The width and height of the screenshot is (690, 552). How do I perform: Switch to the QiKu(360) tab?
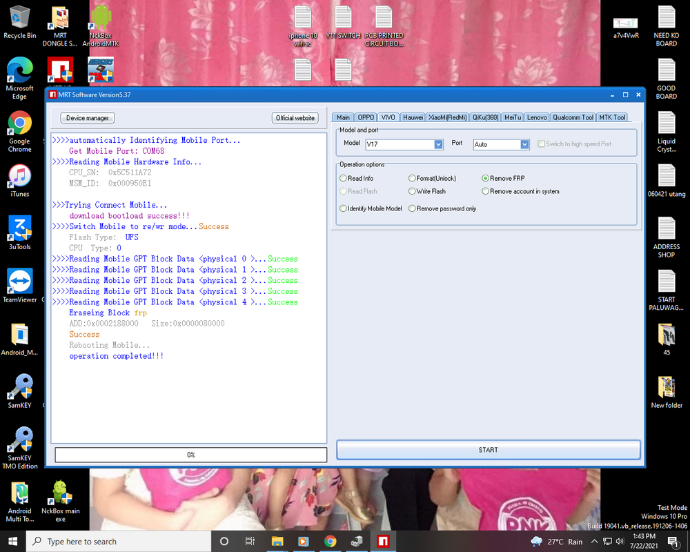coord(485,117)
